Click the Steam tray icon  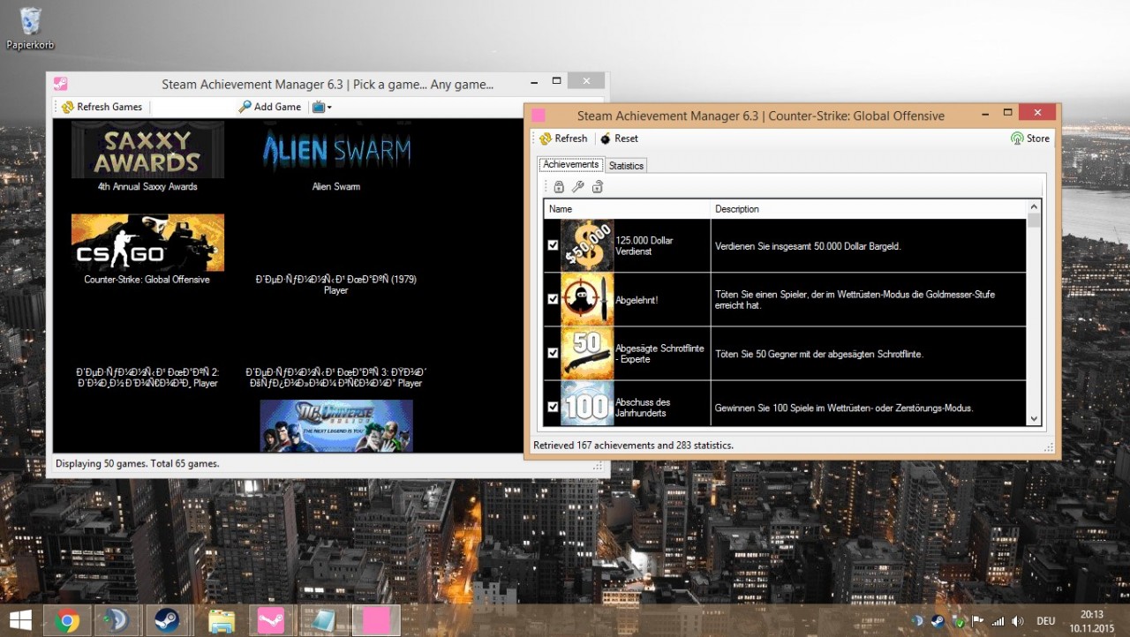(x=937, y=621)
